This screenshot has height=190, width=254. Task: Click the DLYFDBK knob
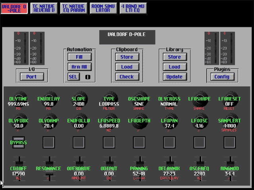[x=19, y=121]
